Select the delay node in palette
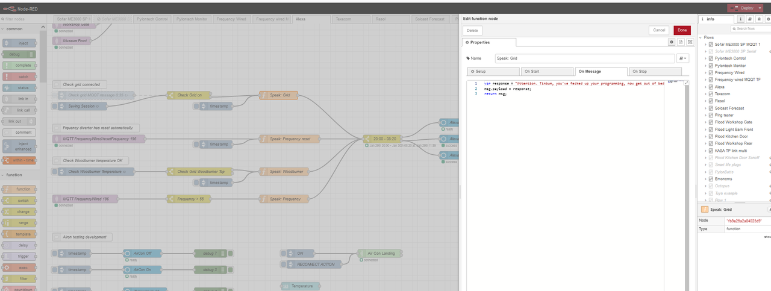Viewport: 771px width, 291px height. 20,245
